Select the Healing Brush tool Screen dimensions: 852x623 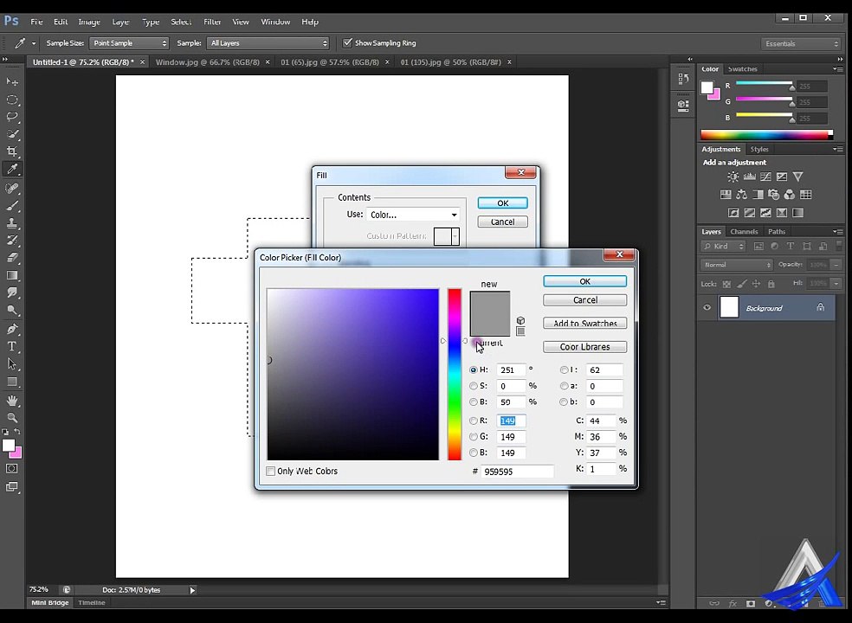12,188
